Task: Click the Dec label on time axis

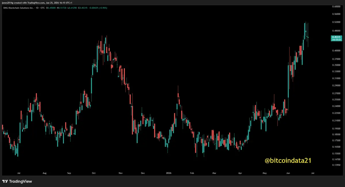Action: point(143,173)
